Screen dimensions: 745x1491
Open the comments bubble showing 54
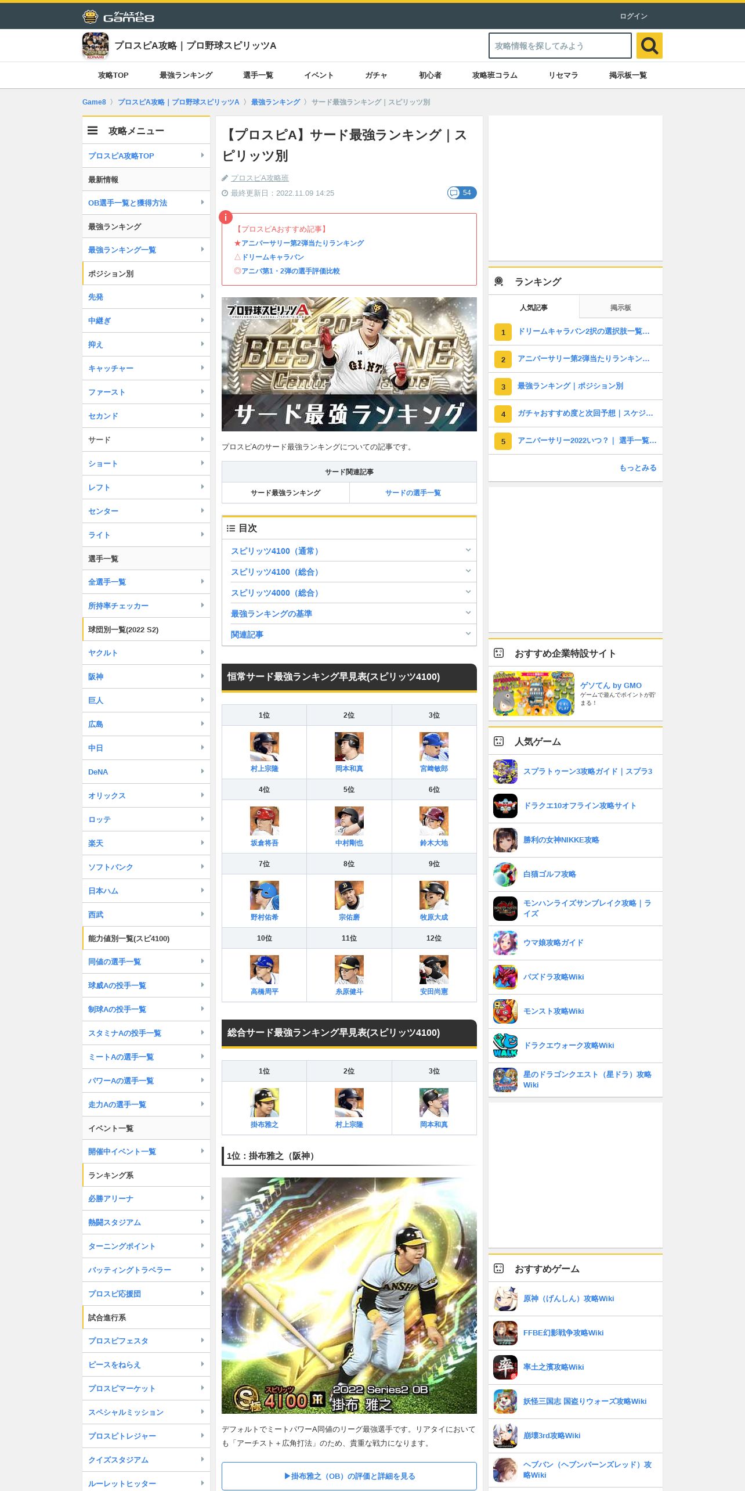tap(462, 193)
